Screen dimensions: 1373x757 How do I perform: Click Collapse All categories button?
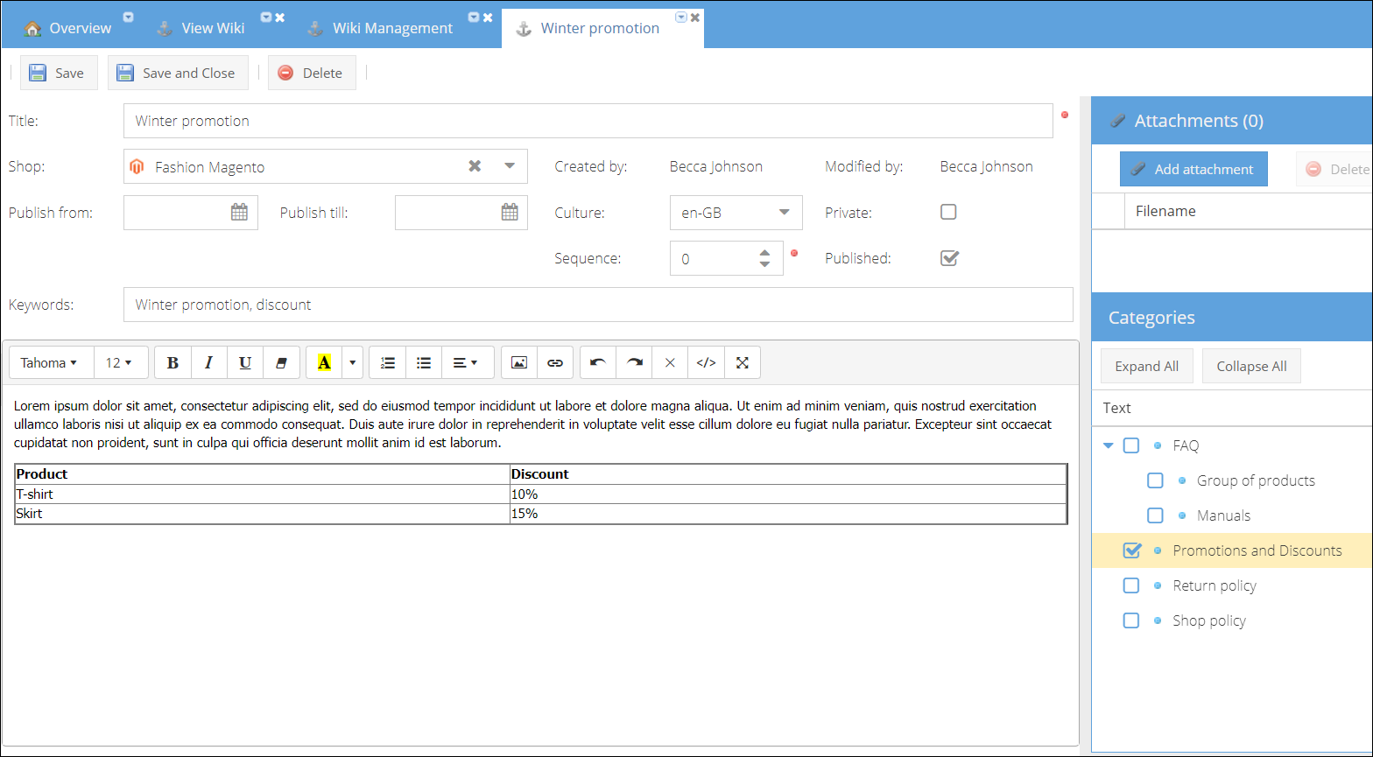(1251, 366)
